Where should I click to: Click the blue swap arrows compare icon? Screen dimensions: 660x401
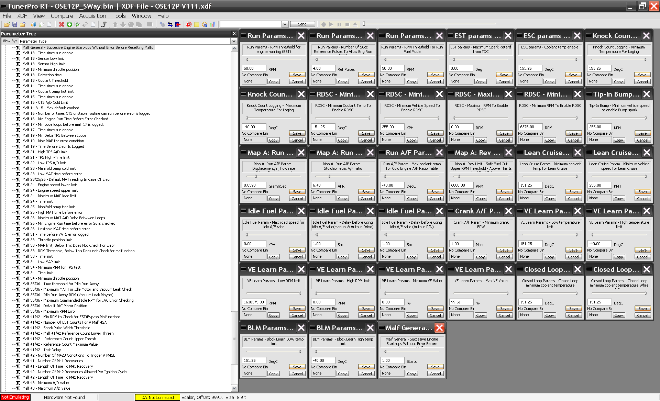[x=170, y=24]
